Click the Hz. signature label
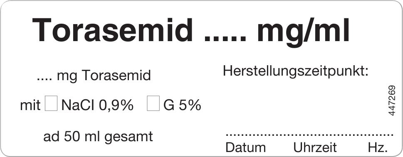 pyautogui.click(x=378, y=148)
